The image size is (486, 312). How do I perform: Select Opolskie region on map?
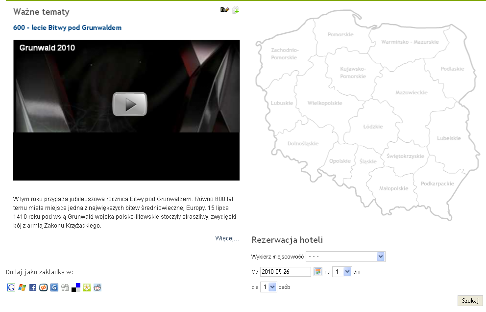340,161
